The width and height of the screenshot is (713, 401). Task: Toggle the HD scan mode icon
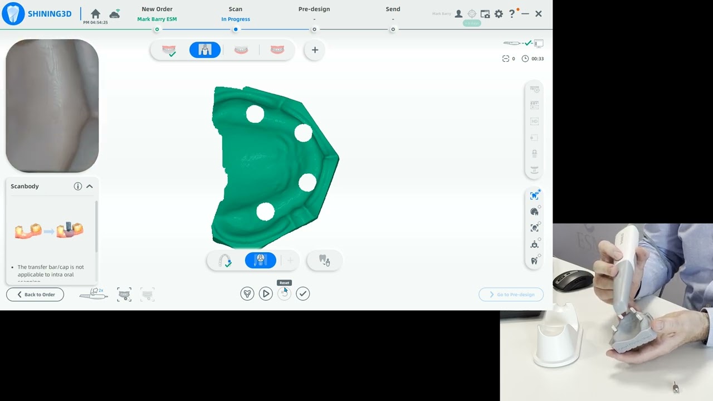(x=535, y=121)
